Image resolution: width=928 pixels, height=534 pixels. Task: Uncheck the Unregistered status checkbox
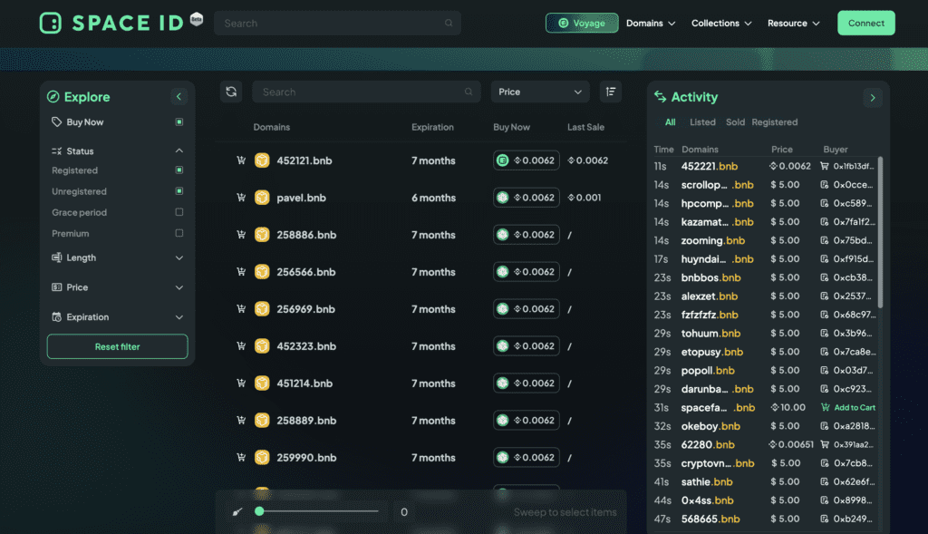pos(179,191)
